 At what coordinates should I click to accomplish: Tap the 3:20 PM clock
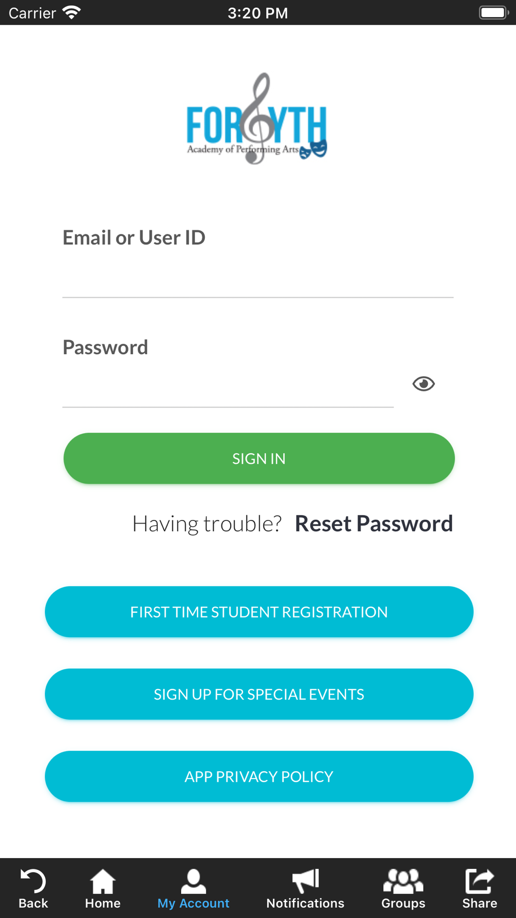[258, 13]
